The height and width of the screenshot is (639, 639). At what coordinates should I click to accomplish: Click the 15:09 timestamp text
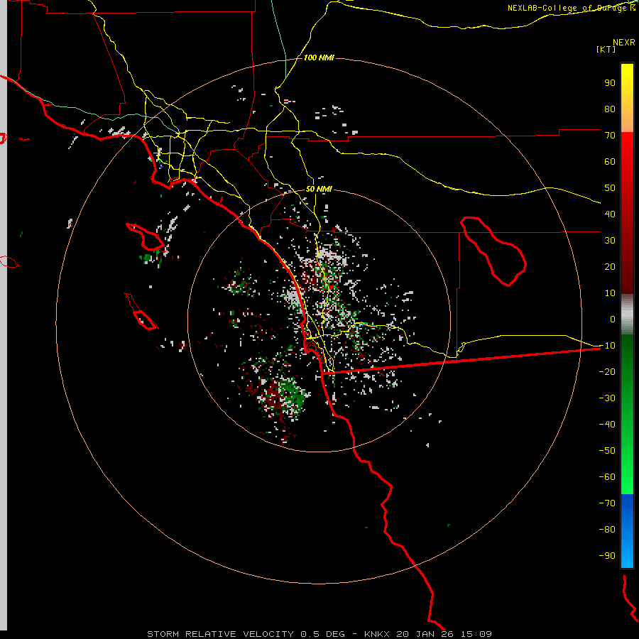pyautogui.click(x=476, y=634)
